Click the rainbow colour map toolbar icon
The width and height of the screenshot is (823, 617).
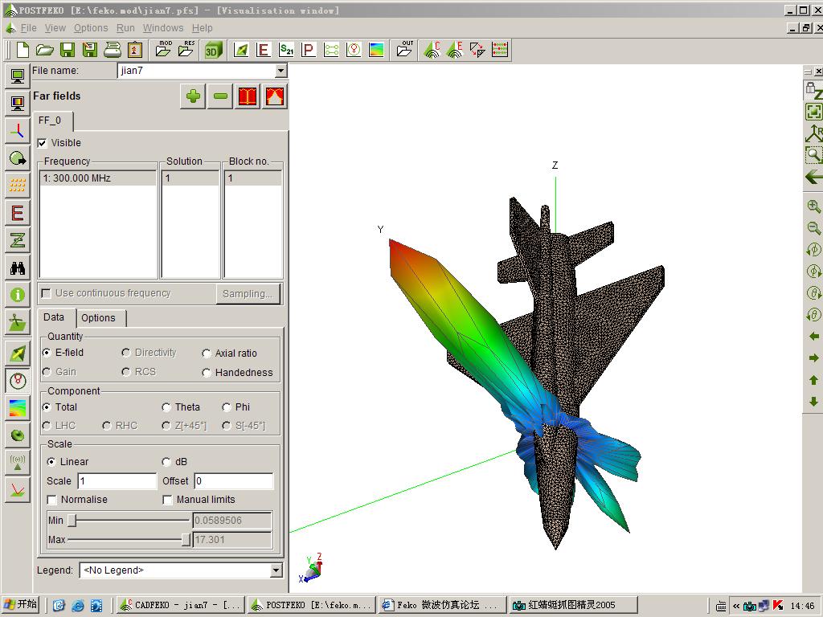[376, 50]
